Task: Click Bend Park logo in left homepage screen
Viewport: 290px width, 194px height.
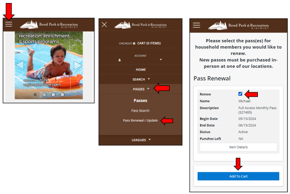Action: tap(49, 25)
